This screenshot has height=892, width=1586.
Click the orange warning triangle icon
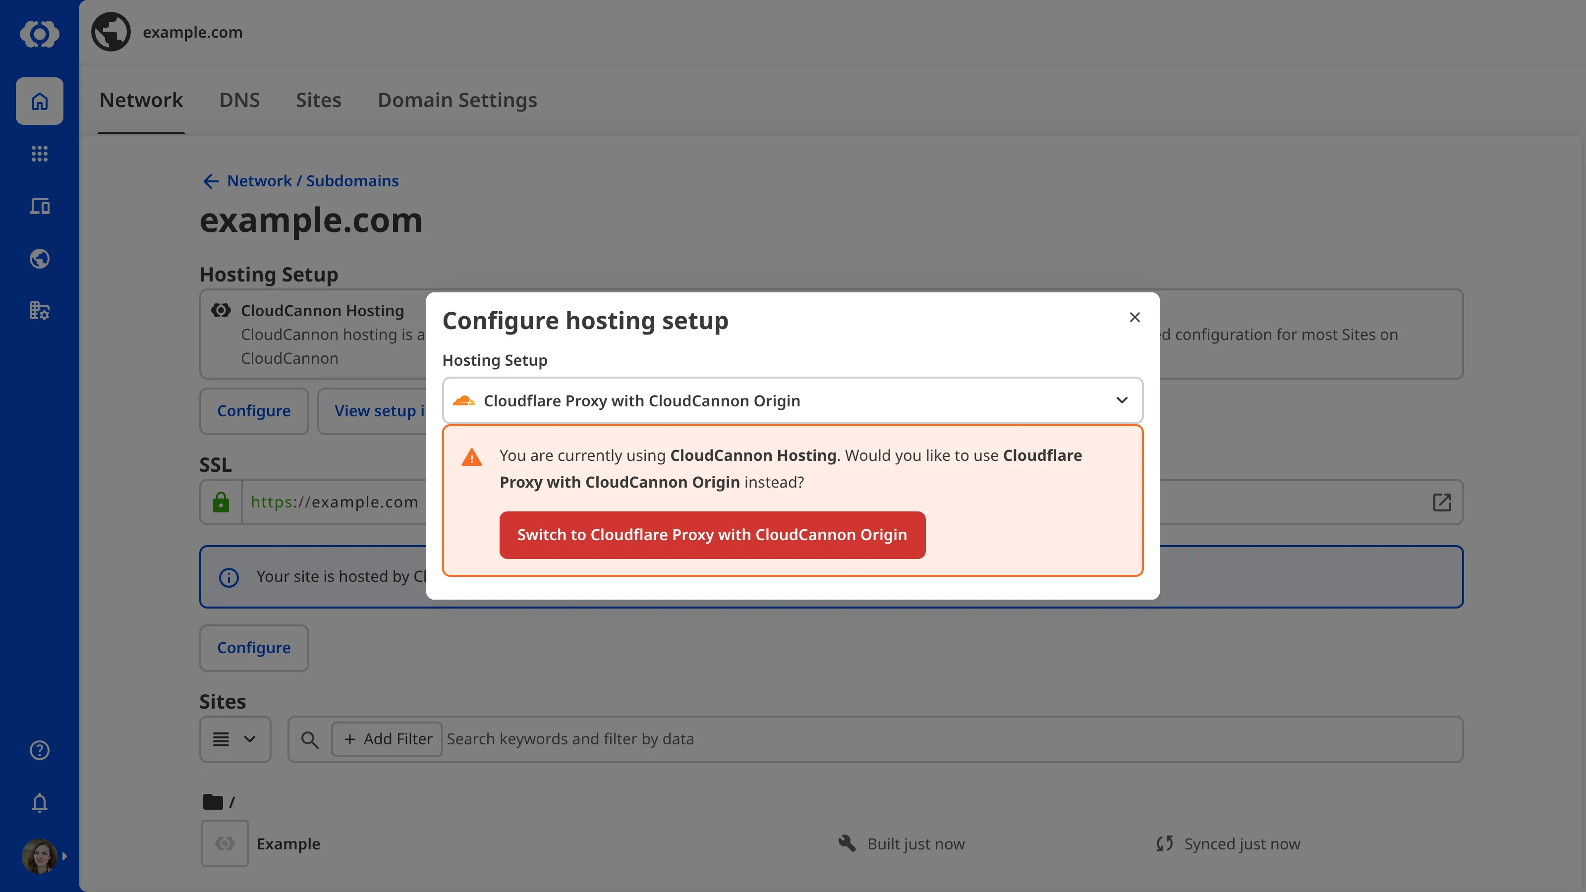pyautogui.click(x=472, y=457)
